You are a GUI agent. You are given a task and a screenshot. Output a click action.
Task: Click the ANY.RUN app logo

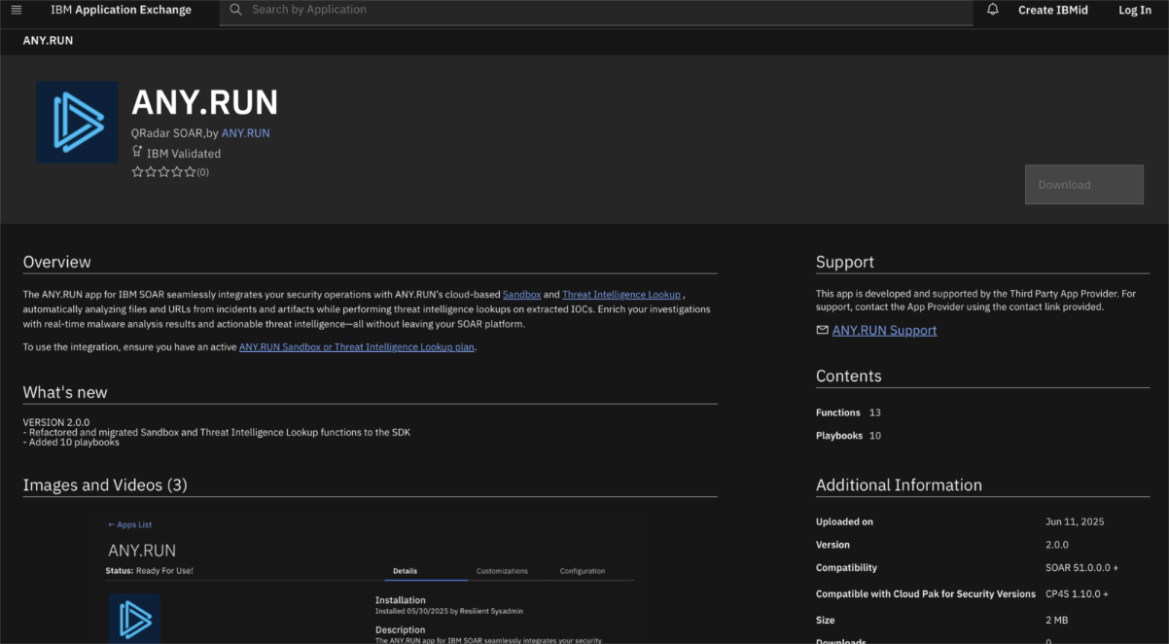77,123
